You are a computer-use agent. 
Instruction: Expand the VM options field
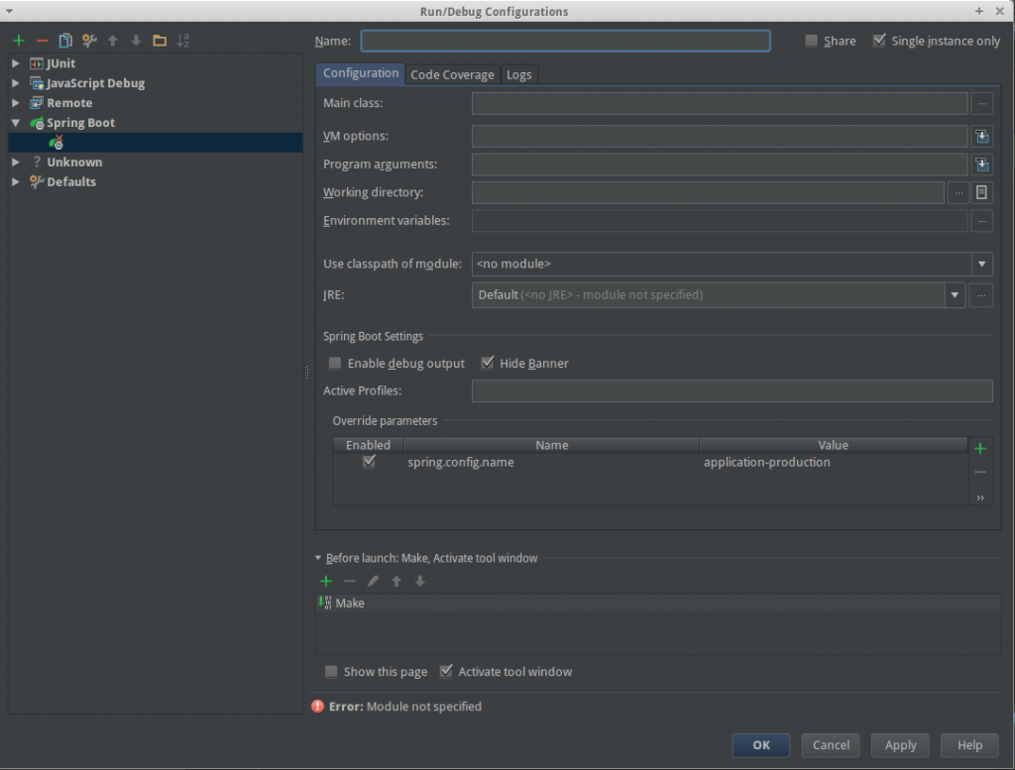point(982,137)
